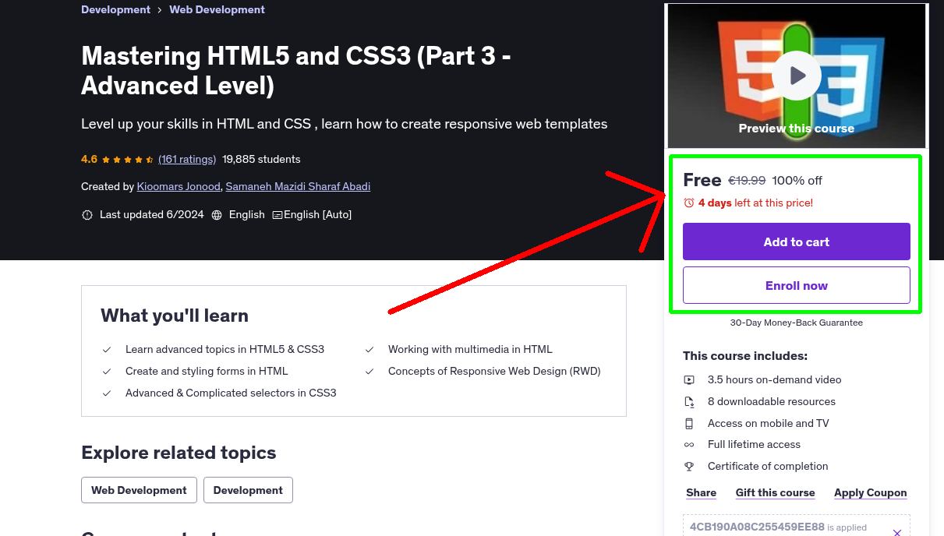Click checkmark beside Advanced & Complicated selectors
The height and width of the screenshot is (536, 944).
[107, 393]
